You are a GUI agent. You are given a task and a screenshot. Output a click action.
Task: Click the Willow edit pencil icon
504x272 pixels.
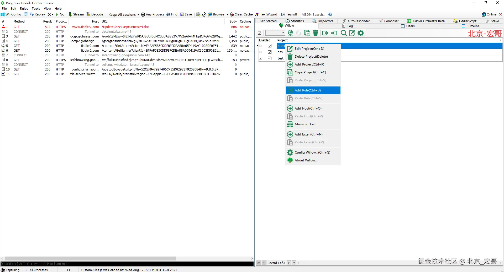[352, 33]
